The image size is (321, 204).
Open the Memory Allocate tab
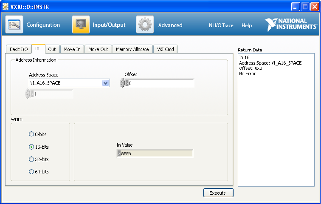132,49
